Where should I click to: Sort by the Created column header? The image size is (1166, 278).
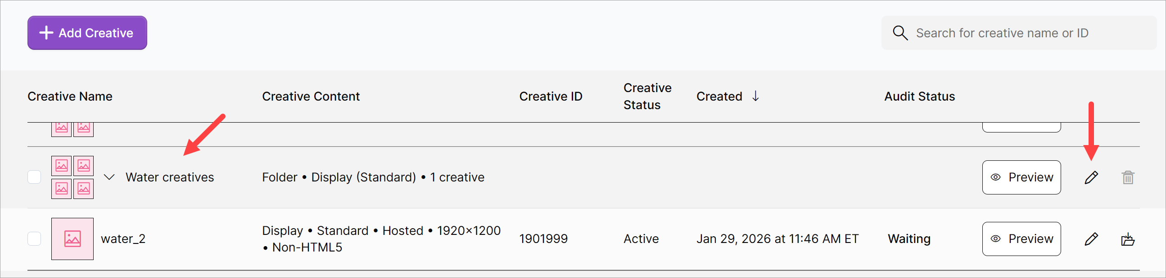[x=719, y=97]
